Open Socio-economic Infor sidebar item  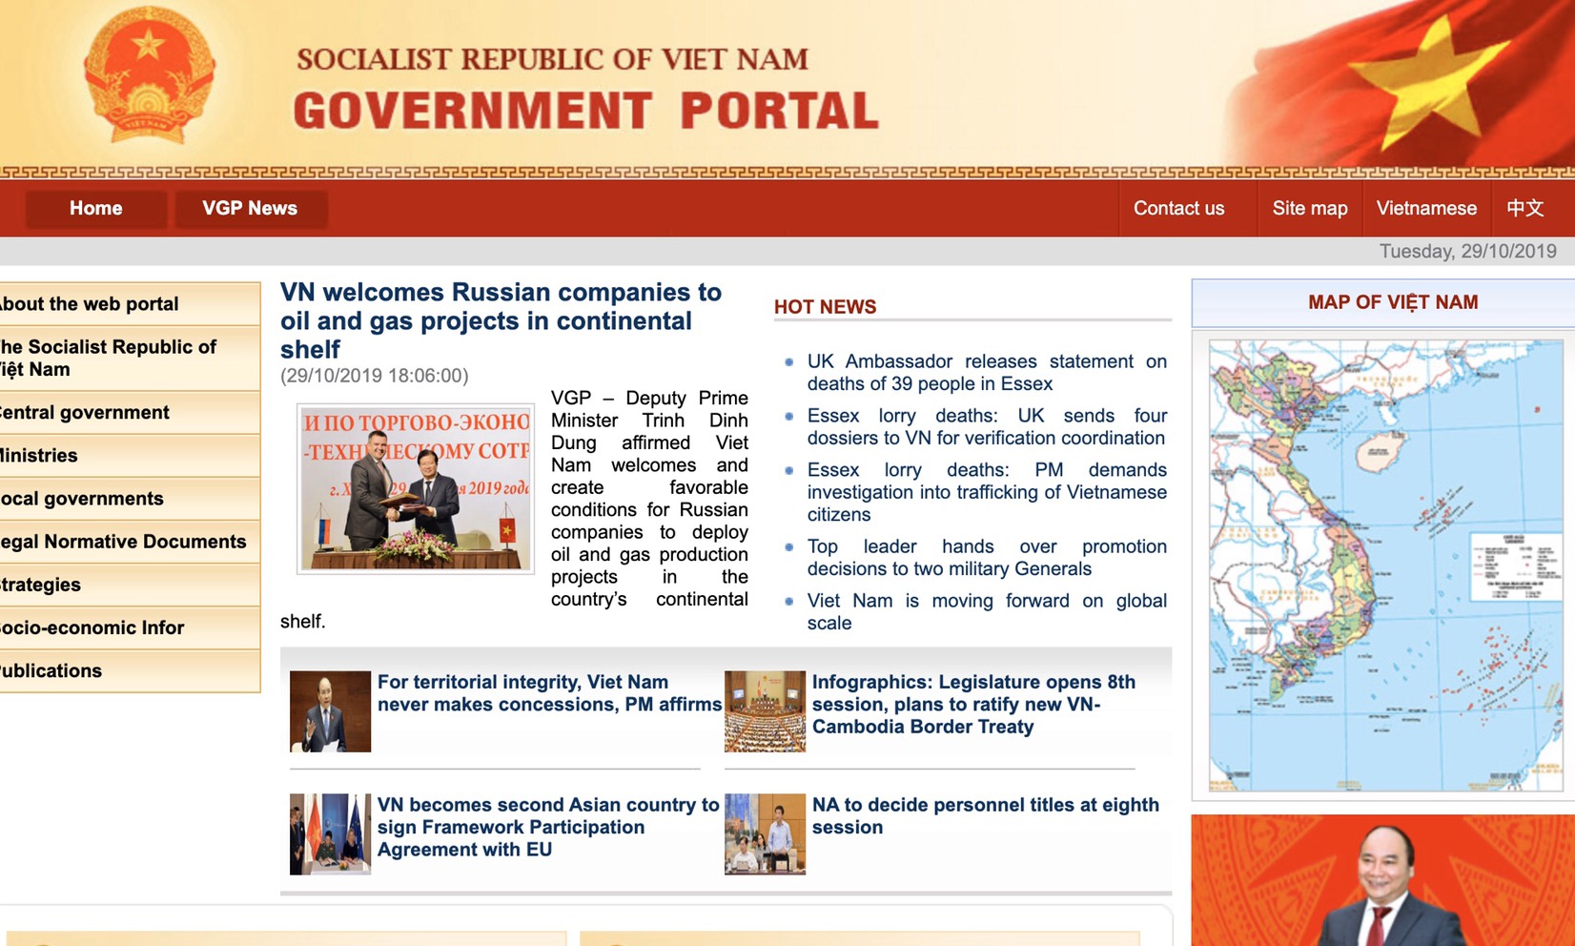128,627
